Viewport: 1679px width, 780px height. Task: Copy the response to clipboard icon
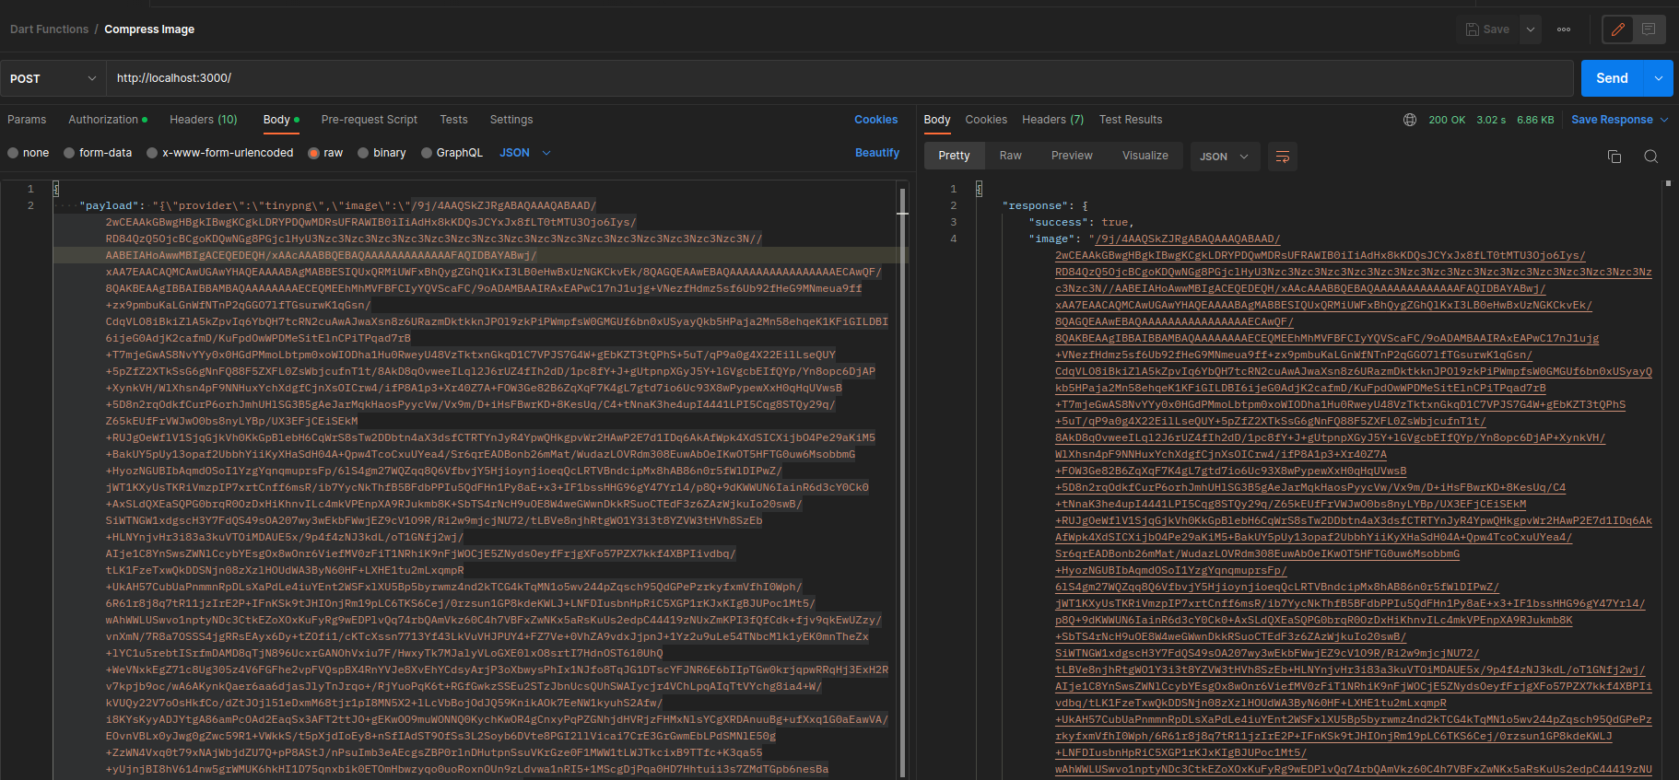click(x=1614, y=157)
